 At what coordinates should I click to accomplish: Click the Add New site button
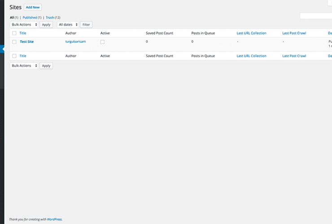33,8
